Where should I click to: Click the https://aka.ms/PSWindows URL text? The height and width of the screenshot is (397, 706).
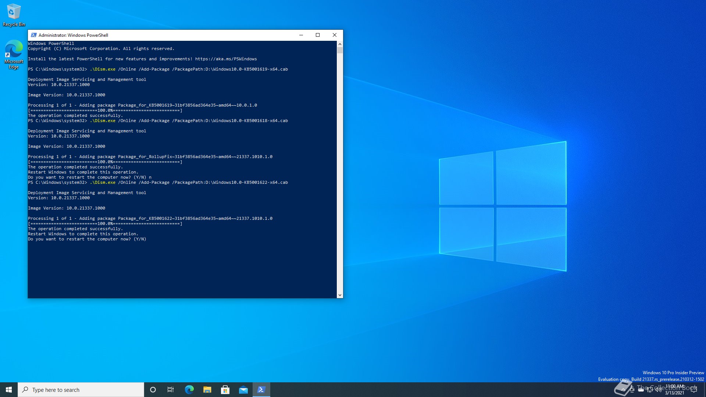click(x=226, y=59)
